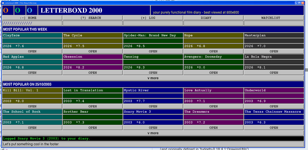Click the Lost in Translation title
Screen dimensions: 308x150
click(83, 91)
